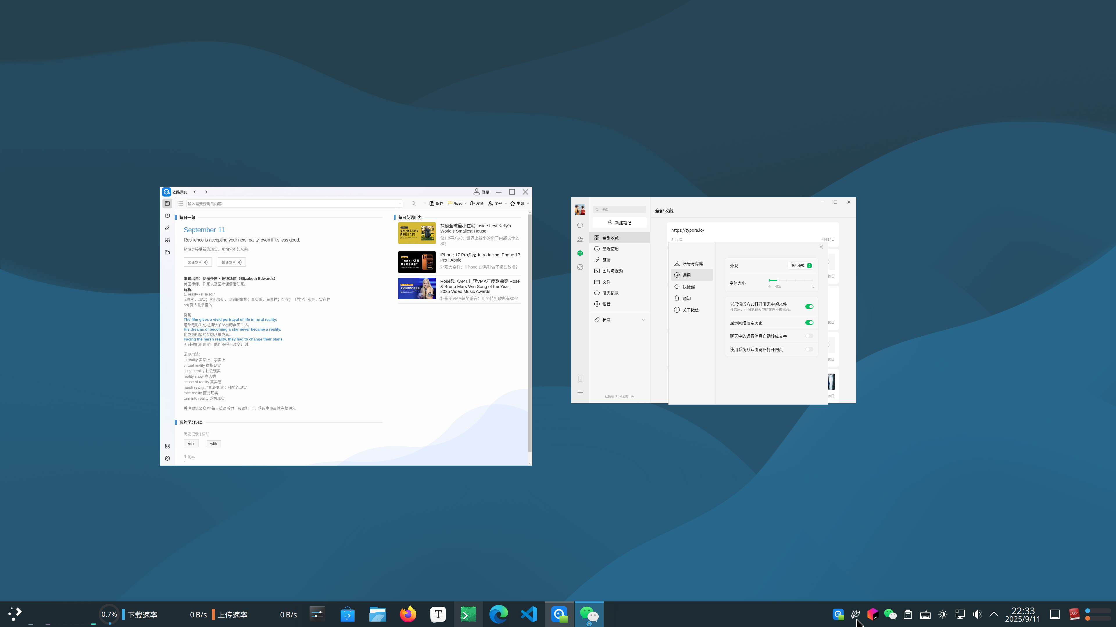Switch to 快捷键 settings tab
Viewport: 1116px width, 627px height.
688,287
